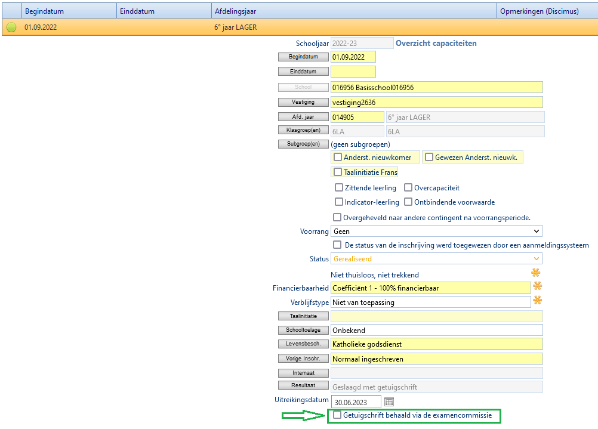Enable the Ontbindende voorwaarde checkbox

pos(408,202)
